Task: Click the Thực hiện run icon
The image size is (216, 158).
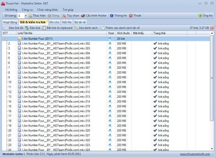Action: (x=30, y=16)
